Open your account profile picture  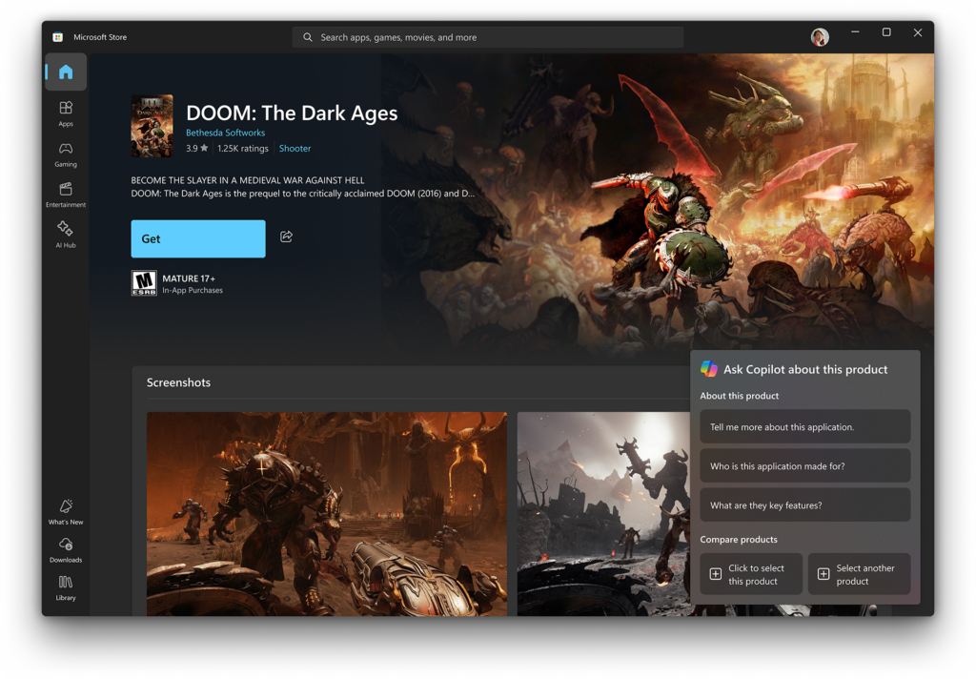819,36
